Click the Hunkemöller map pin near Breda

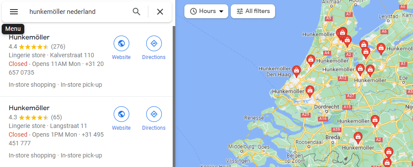tap(357, 138)
